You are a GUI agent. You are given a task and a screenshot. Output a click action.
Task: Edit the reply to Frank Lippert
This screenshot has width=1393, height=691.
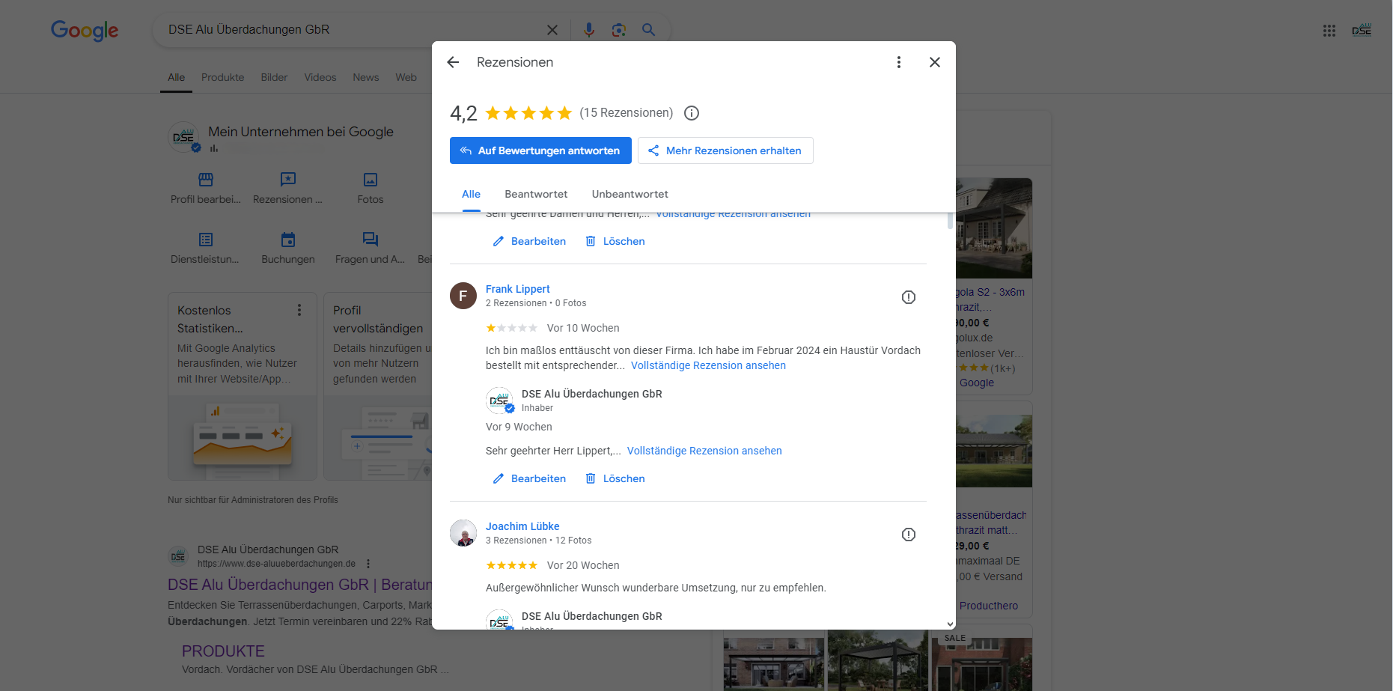(x=529, y=478)
